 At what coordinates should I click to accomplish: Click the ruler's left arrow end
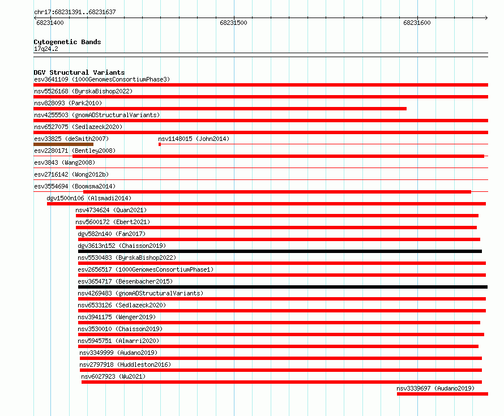coord(35,18)
